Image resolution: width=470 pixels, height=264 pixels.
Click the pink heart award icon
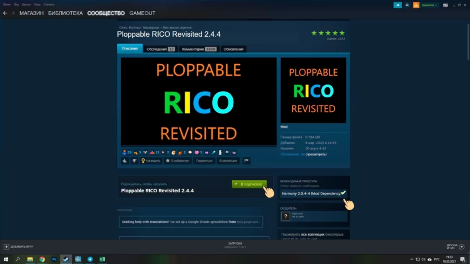point(198,152)
